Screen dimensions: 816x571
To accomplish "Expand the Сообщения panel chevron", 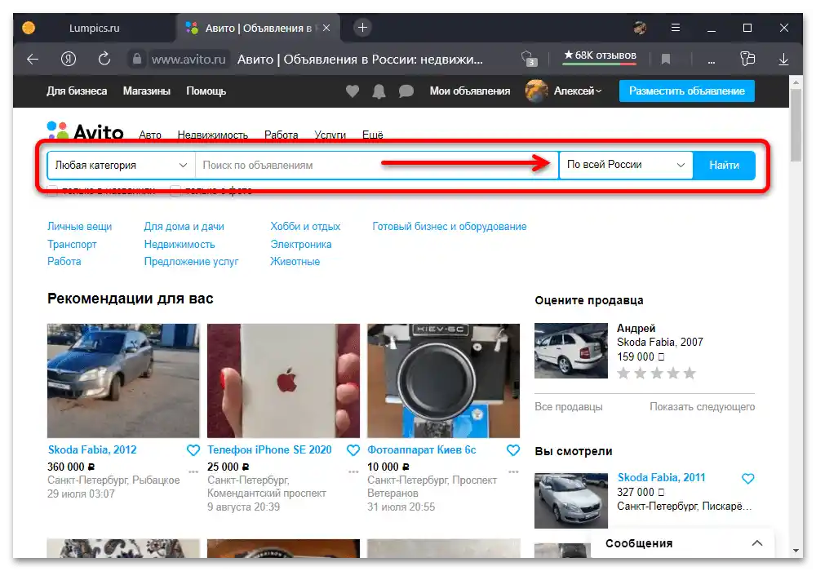I will point(757,543).
